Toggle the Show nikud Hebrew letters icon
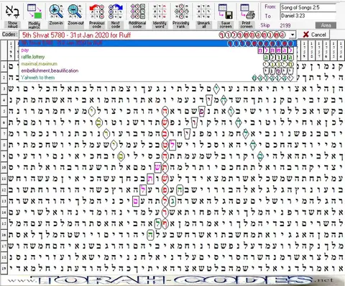Image resolution: width=345 pixels, height=286 pixels. [x=12, y=11]
